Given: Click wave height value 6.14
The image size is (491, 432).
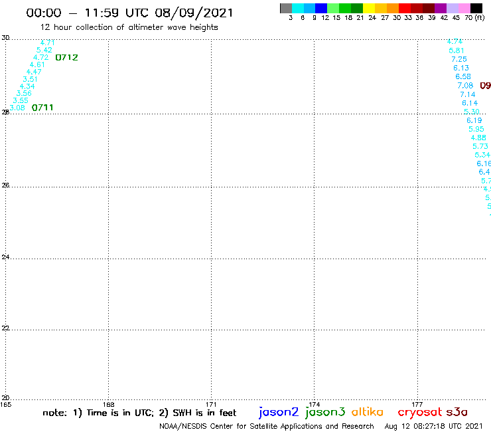Looking at the screenshot, I should 470,103.
